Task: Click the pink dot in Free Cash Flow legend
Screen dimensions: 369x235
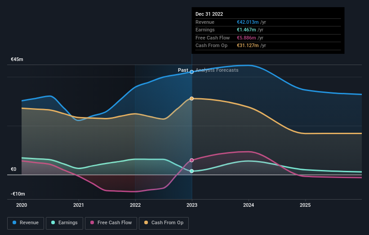Action: click(x=92, y=222)
